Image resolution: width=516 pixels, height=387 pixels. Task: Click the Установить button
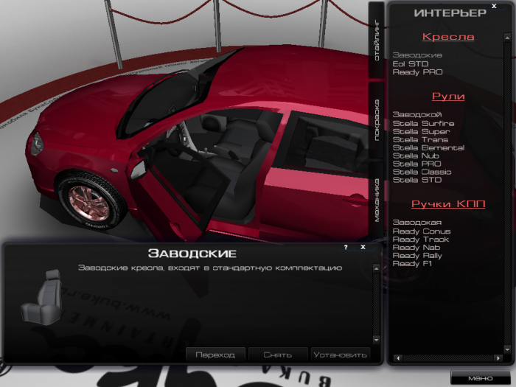tap(341, 355)
